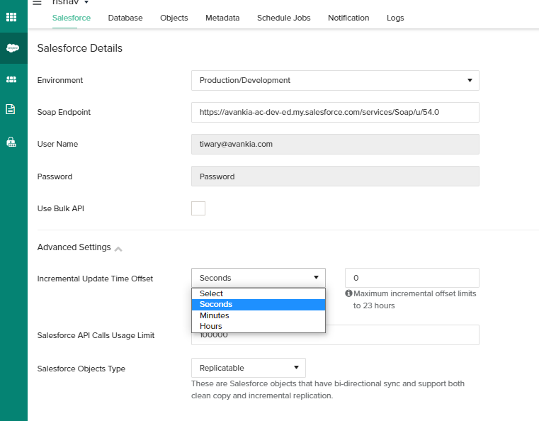Toggle the Use Bulk API checkbox
This screenshot has height=421, width=539.
tap(198, 208)
